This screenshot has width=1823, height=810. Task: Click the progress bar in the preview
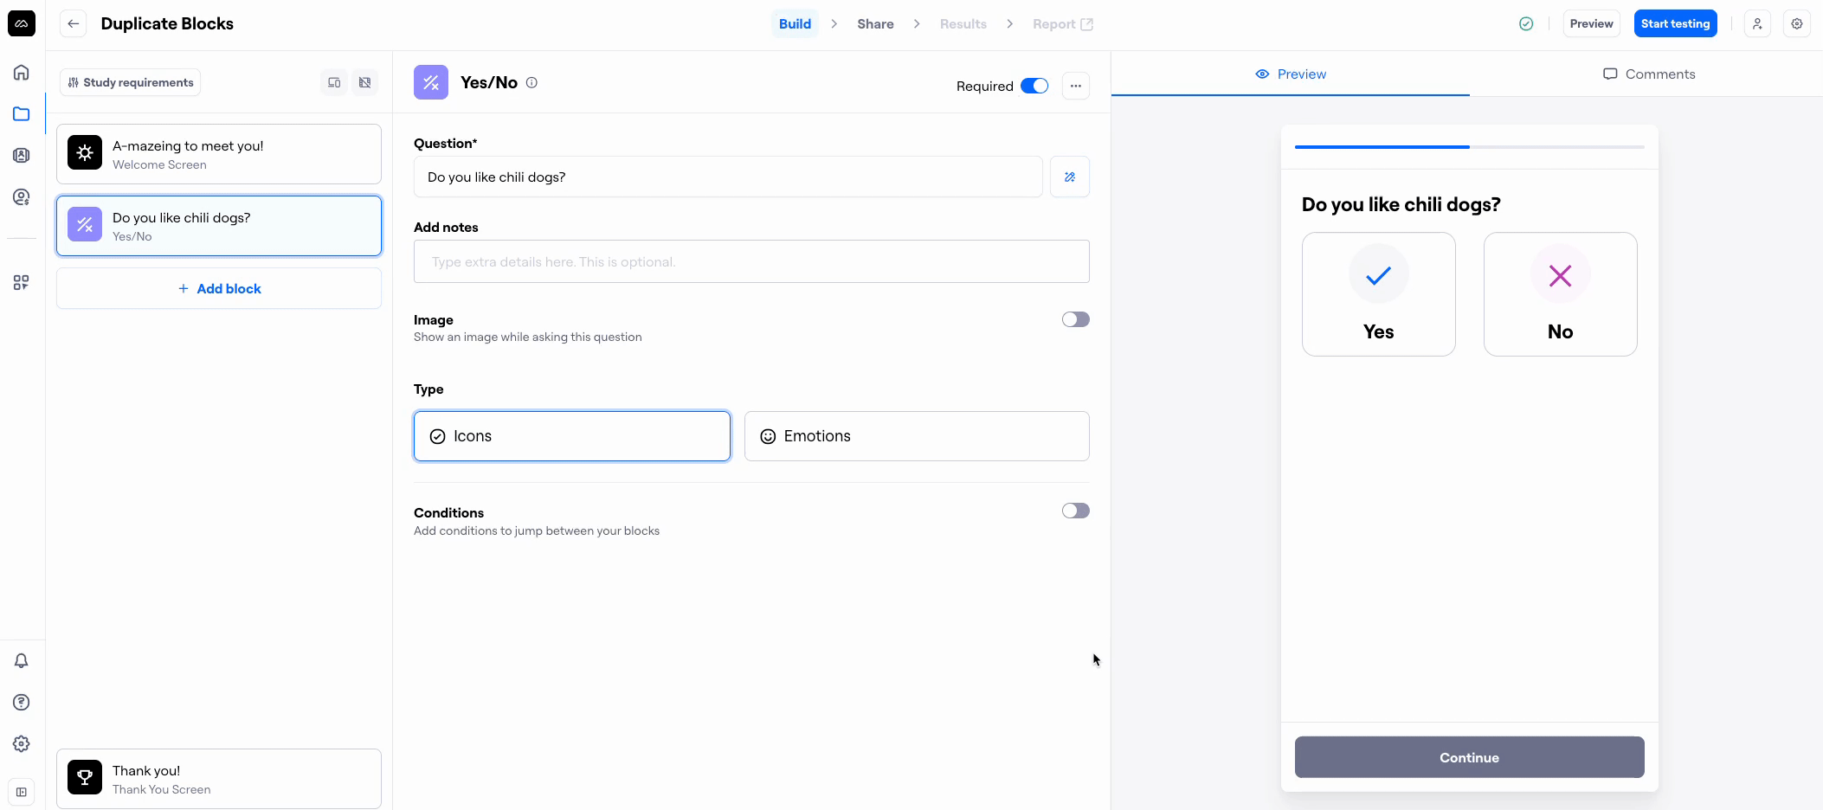1469,147
